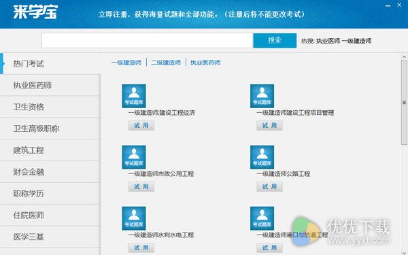
Task: Close the 来学宝 window
Action: click(x=399, y=5)
